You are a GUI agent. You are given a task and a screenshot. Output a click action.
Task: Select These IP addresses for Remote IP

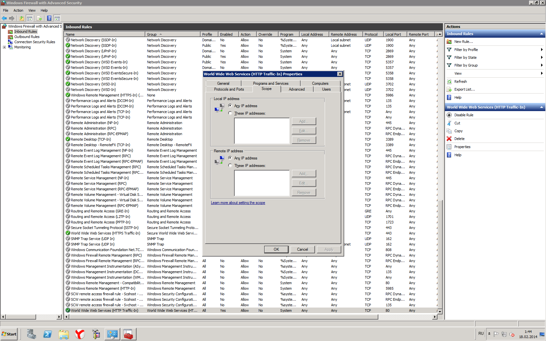coord(230,166)
